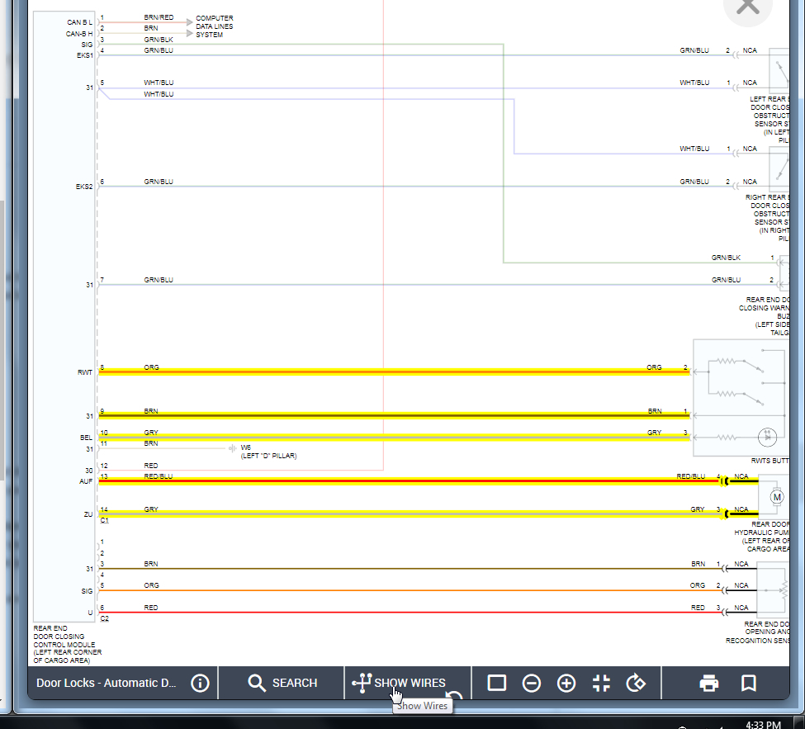This screenshot has height=729, width=805.
Task: Bookmark this wiring diagram
Action: (x=749, y=684)
